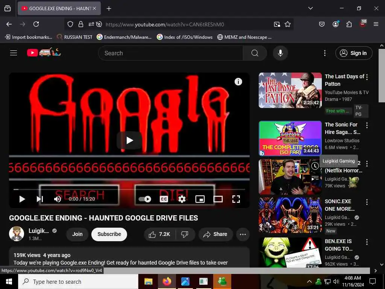This screenshot has height=289, width=385.
Task: Dislike the video with thumbs down
Action: point(185,234)
